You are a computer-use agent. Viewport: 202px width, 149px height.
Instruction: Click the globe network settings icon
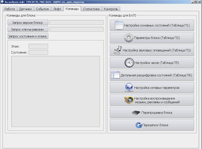coord(129,87)
